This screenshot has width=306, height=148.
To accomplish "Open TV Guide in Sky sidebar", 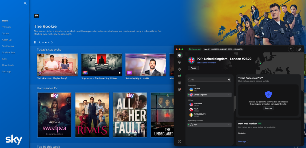I will [7, 27].
